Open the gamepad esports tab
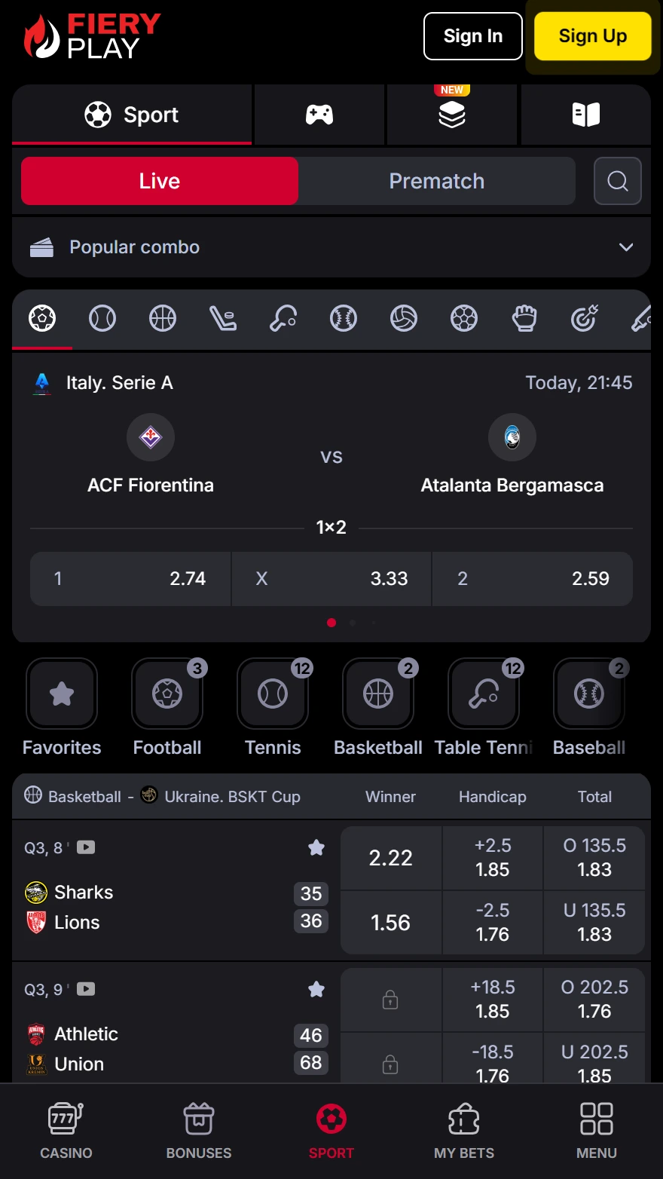This screenshot has width=663, height=1179. [319, 115]
